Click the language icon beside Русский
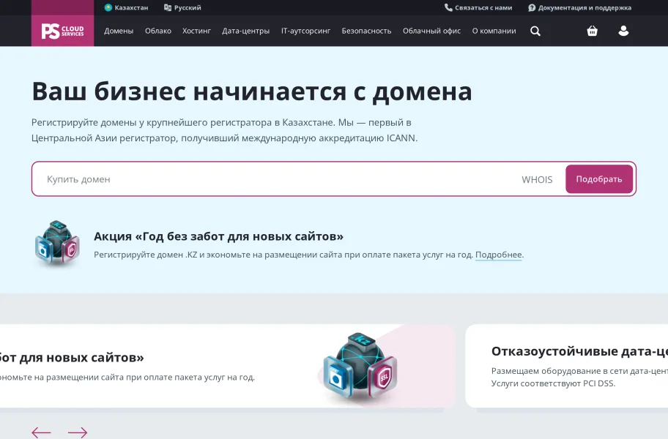This screenshot has height=439, width=668. [168, 7]
